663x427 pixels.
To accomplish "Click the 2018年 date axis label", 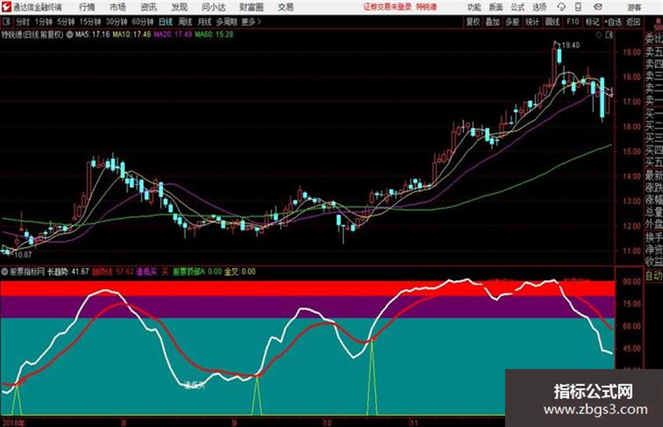I will pos(13,423).
